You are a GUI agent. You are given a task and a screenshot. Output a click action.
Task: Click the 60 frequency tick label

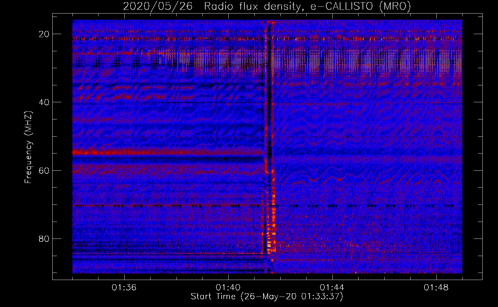(x=44, y=170)
